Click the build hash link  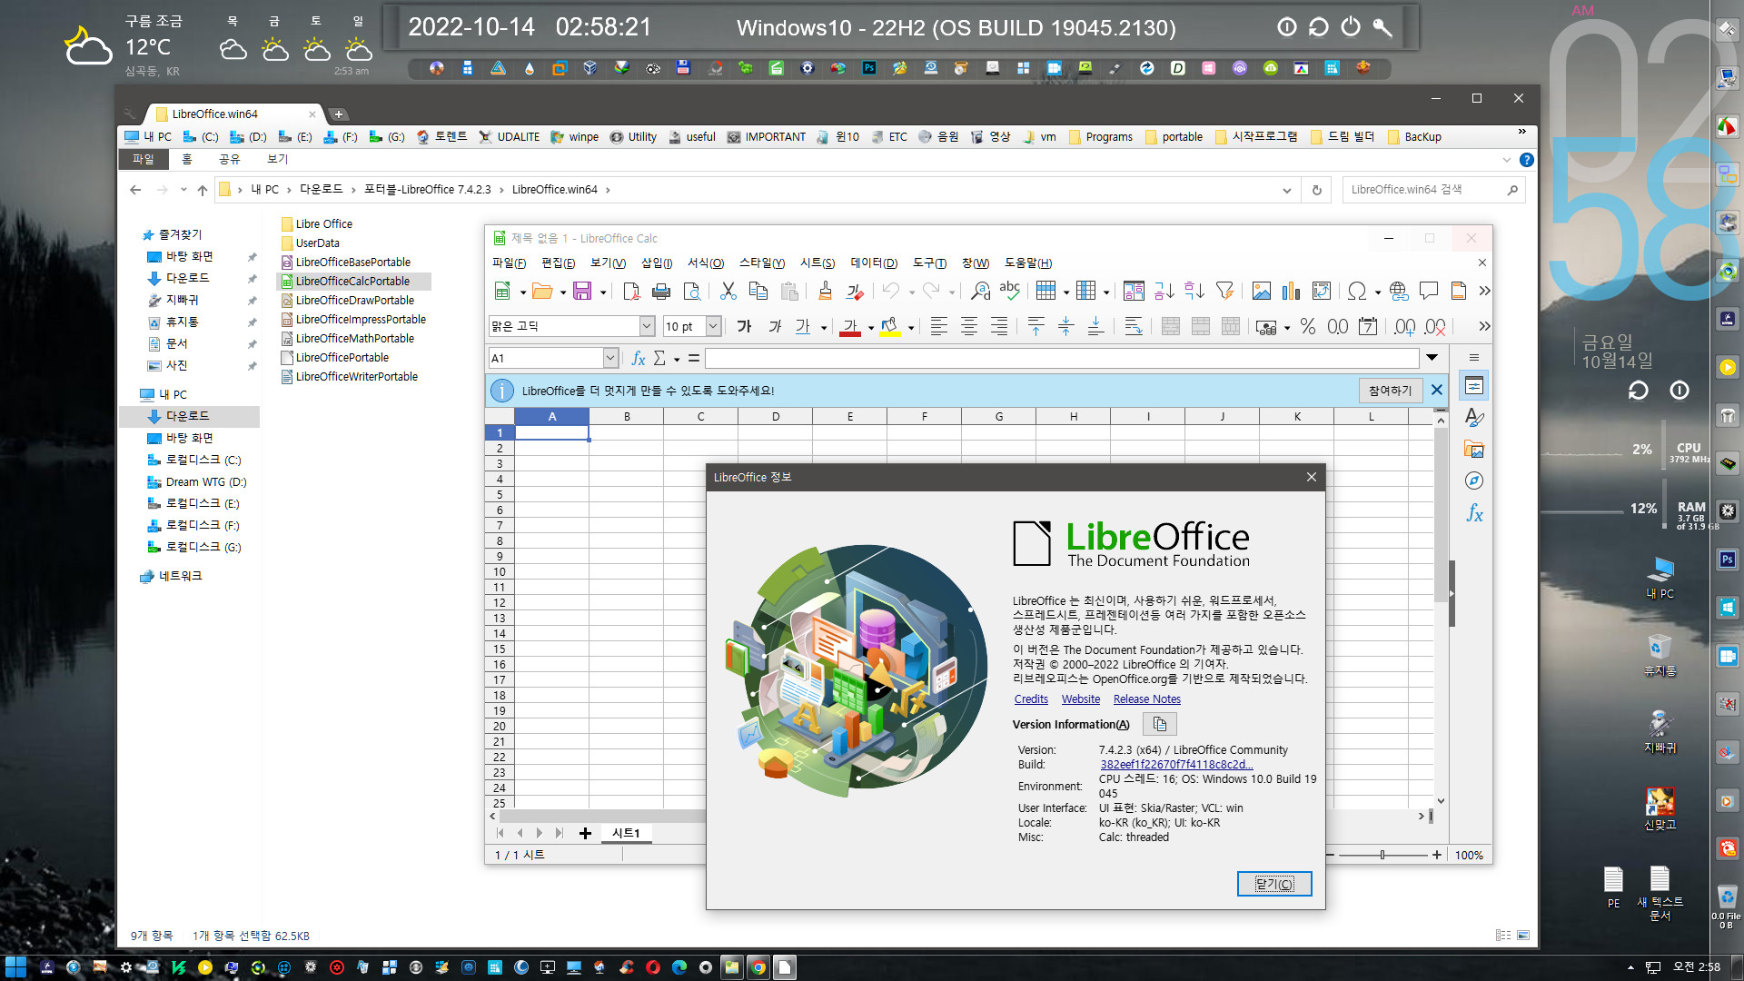click(x=1176, y=765)
